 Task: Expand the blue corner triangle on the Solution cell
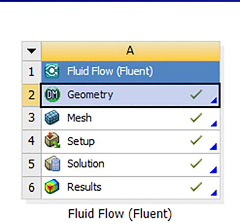[213, 170]
